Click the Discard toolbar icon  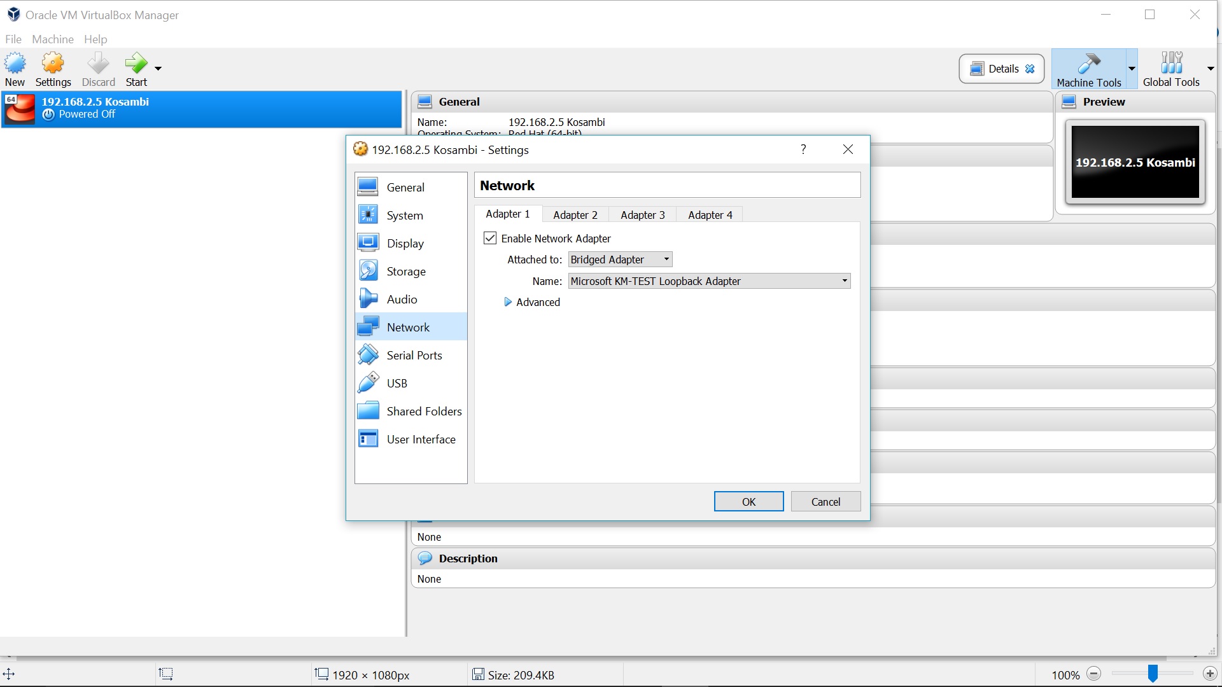[98, 64]
